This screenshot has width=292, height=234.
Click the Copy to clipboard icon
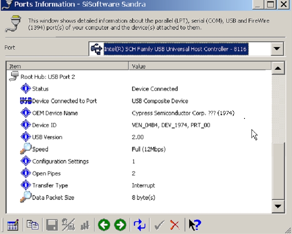pyautogui.click(x=33, y=225)
